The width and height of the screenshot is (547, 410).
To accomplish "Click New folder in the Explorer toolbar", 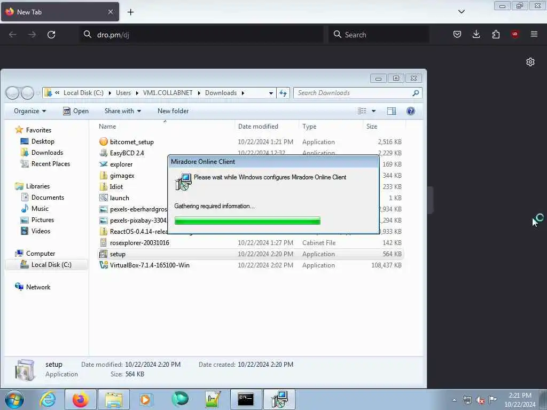I will [173, 111].
